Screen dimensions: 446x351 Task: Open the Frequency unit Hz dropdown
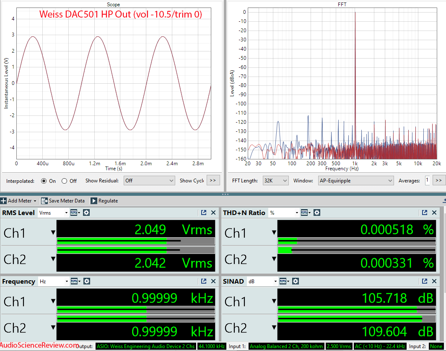point(54,282)
